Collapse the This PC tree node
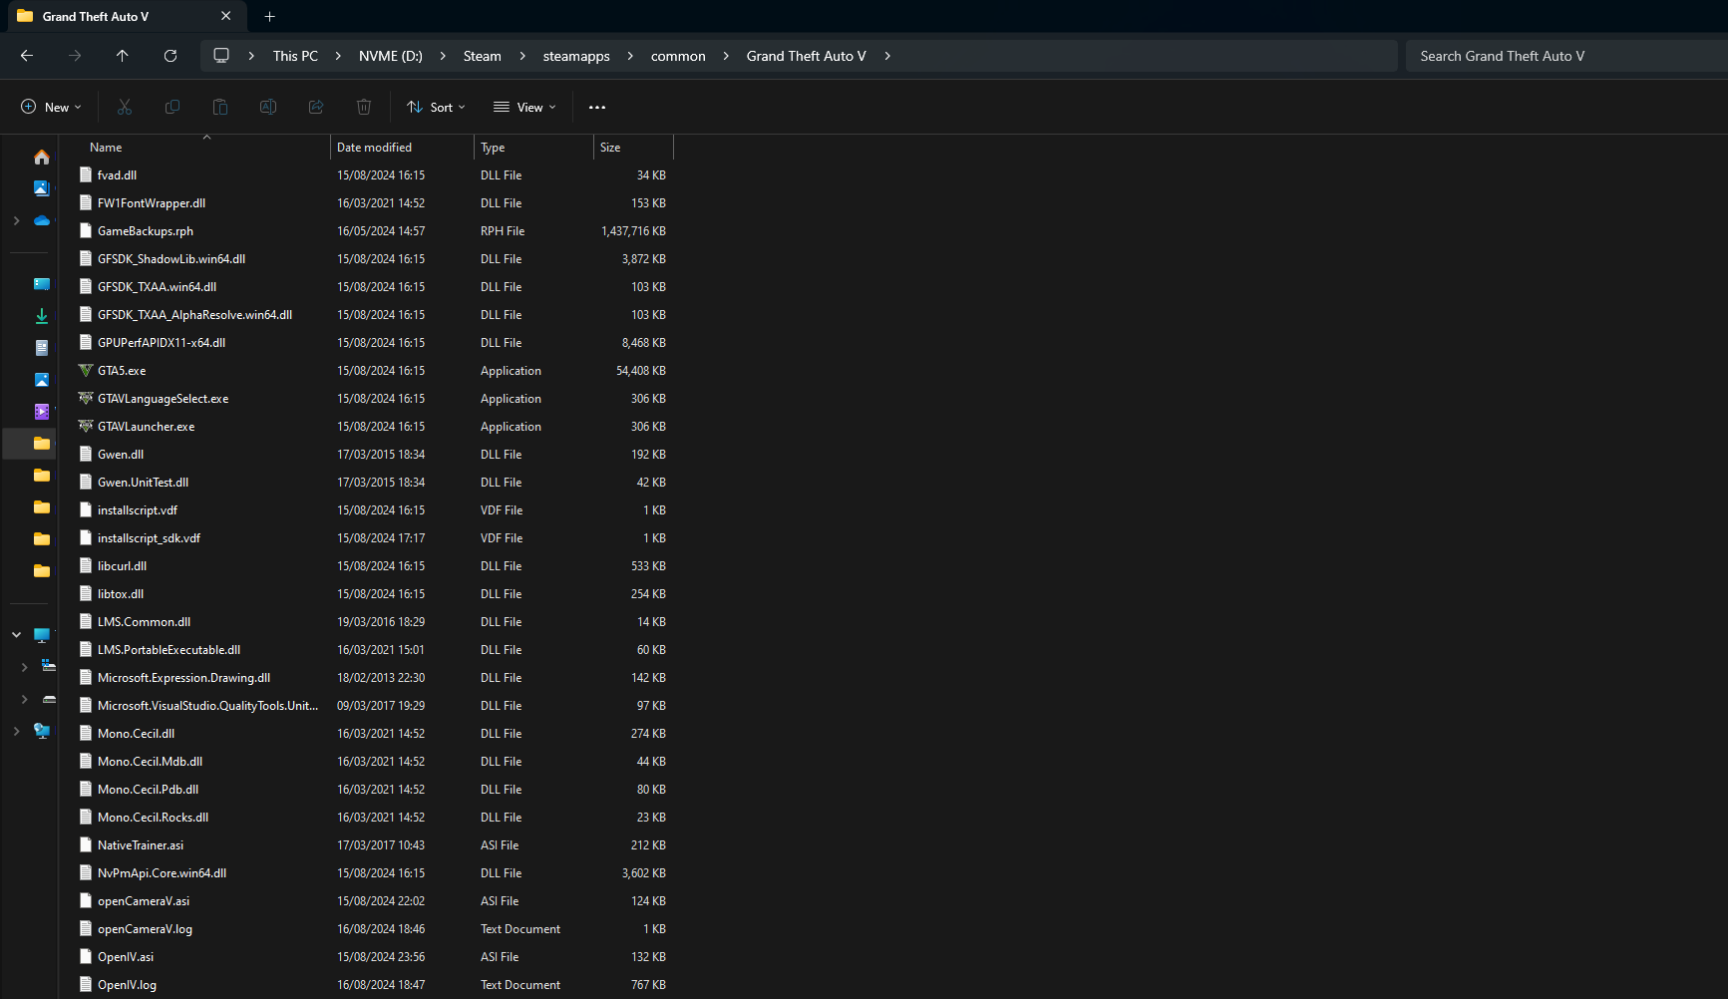 click(17, 634)
